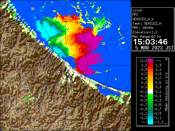Click the Mean Velocity in m/s legend title
Viewport: 175px width, 131px height.
pos(166,92)
